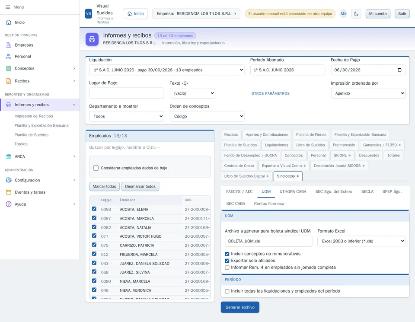Check Incluir todas las liquidaciones del período

pyautogui.click(x=227, y=291)
